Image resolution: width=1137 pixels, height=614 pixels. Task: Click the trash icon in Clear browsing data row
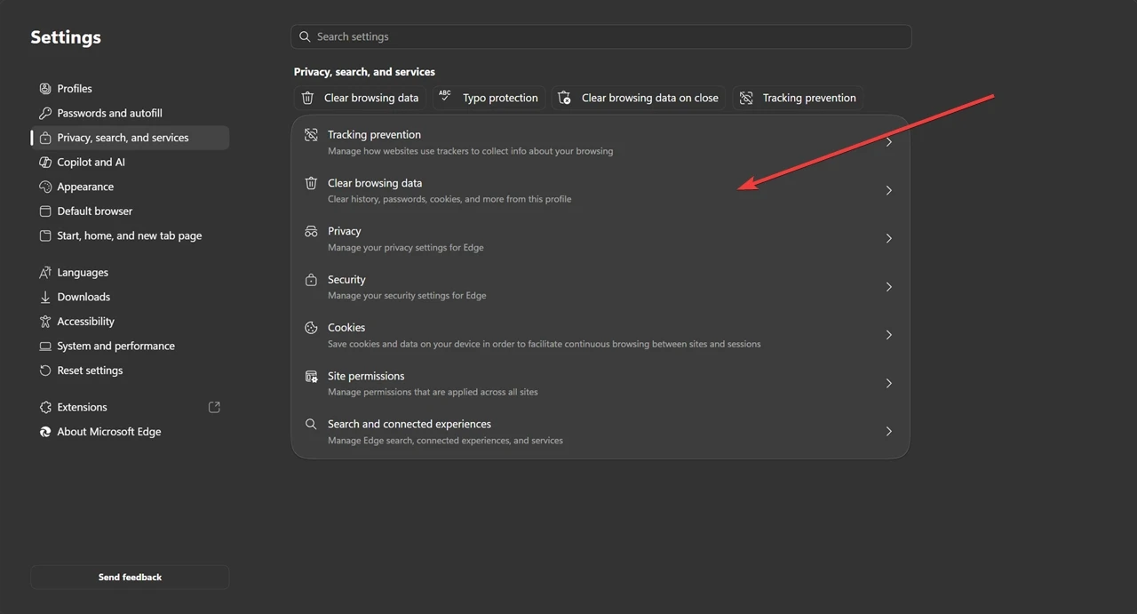(x=311, y=183)
